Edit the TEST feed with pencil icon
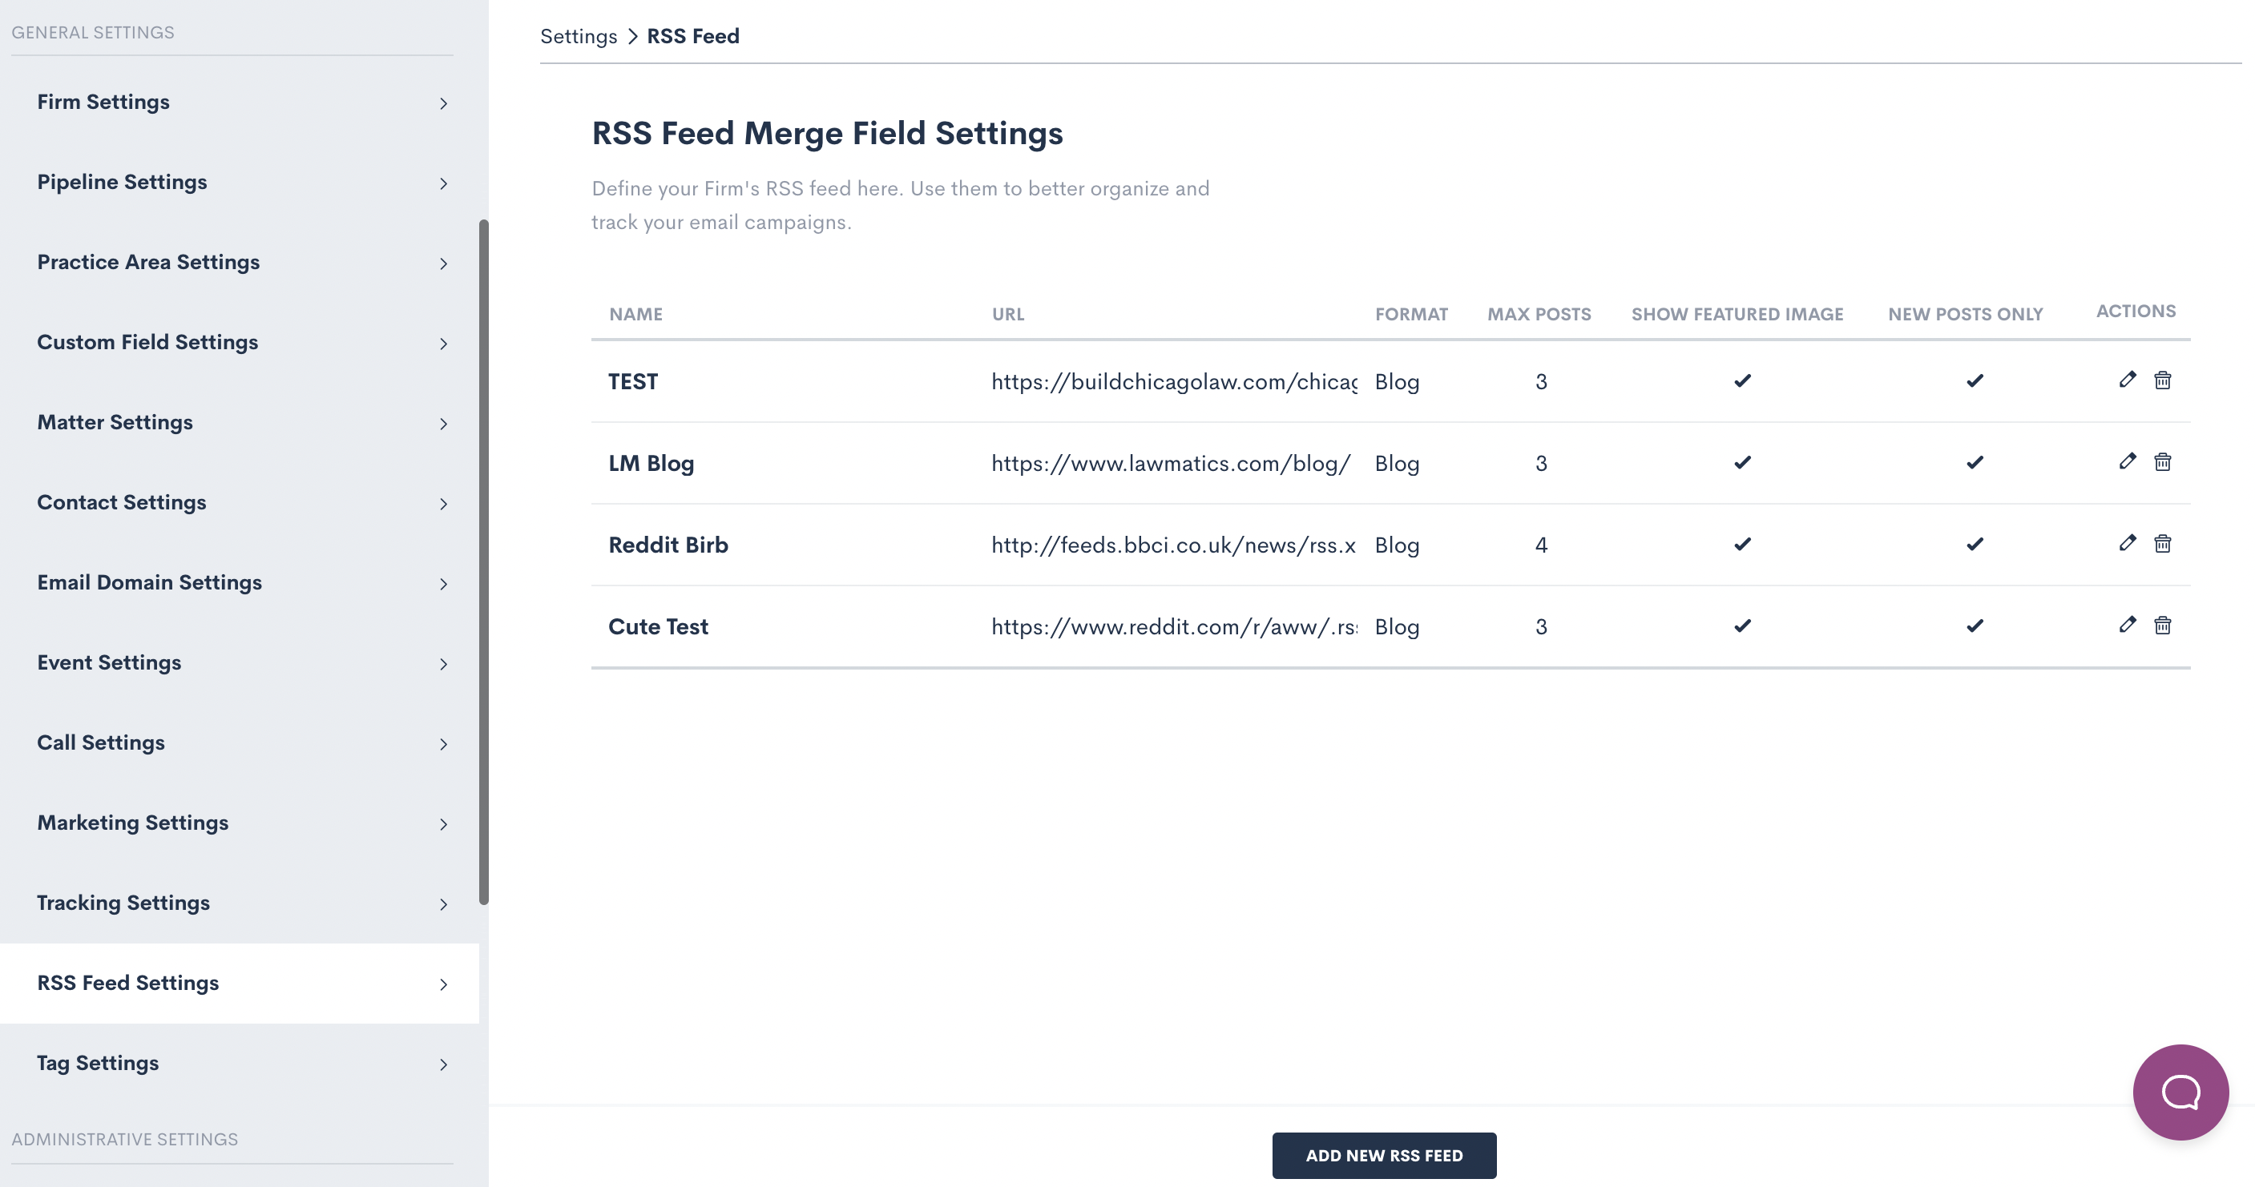The image size is (2255, 1187). pyautogui.click(x=2128, y=380)
